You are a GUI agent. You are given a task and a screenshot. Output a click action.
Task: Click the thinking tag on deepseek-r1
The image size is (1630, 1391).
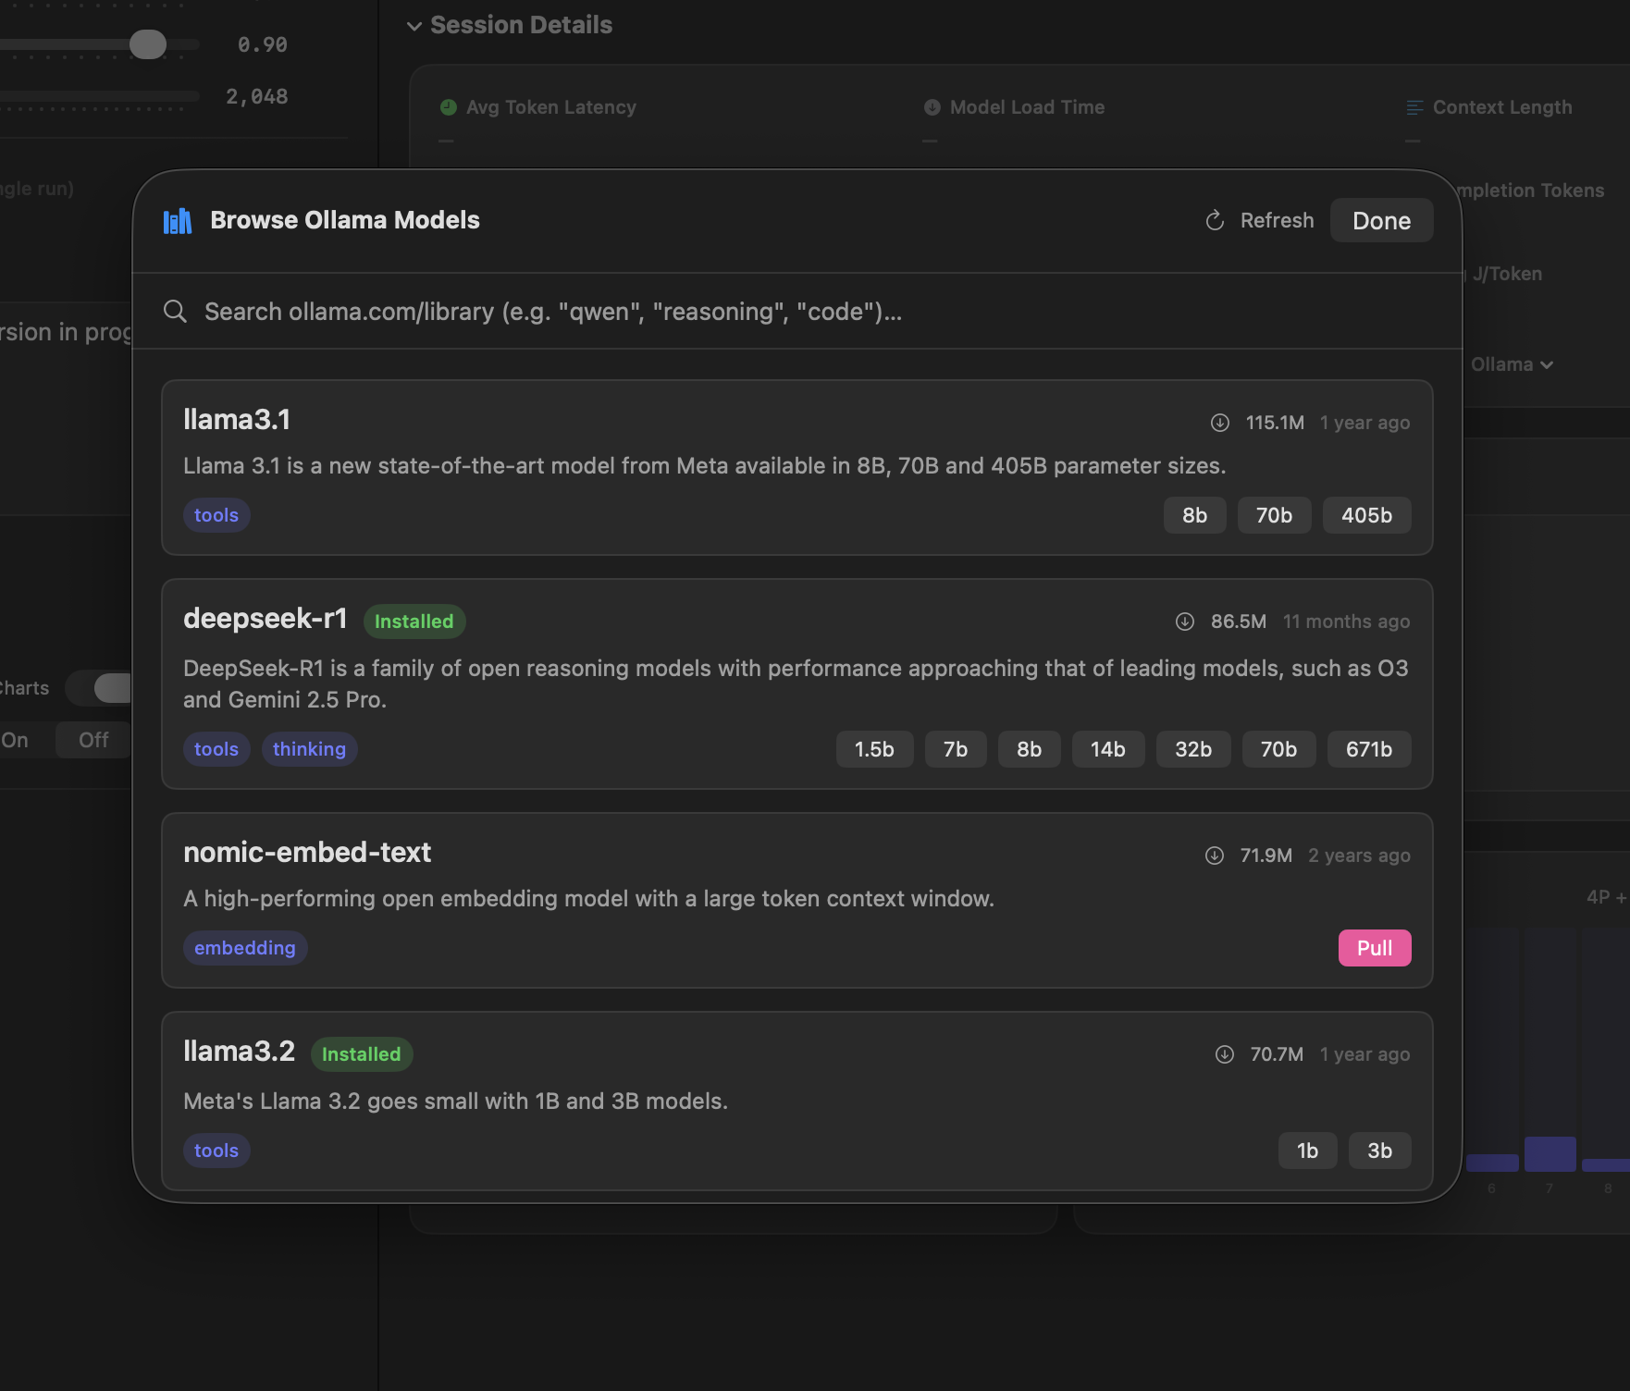tap(310, 749)
